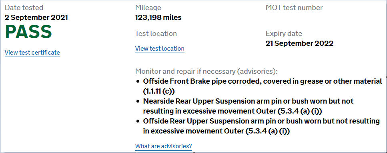
Task: Select the Offside Rear Upper Suspension advisory
Action: [x=261, y=126]
